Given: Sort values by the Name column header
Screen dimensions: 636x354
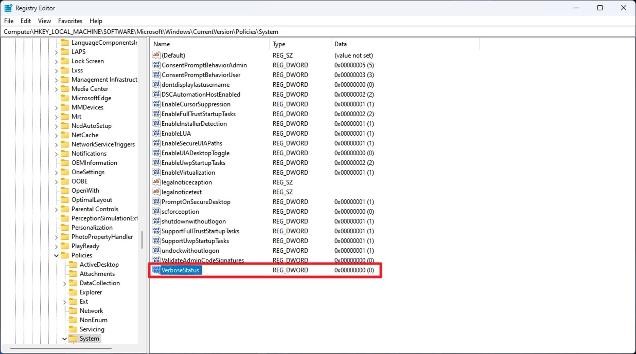Looking at the screenshot, I should pos(162,44).
